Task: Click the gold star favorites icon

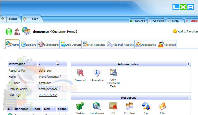Action: click(175, 31)
